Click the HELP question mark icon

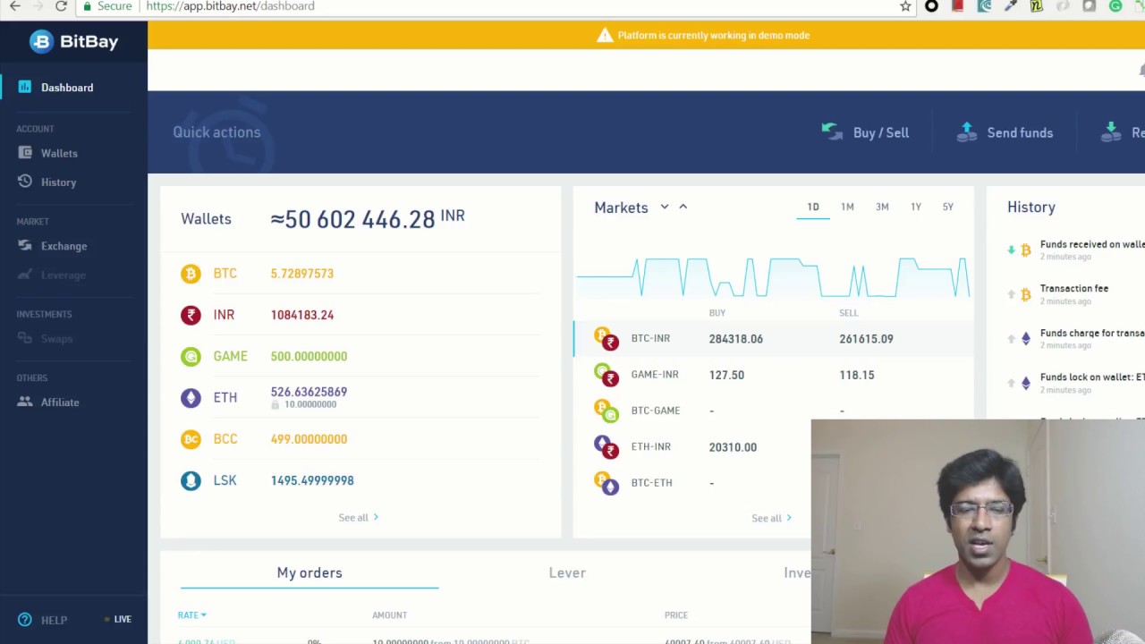pos(24,619)
